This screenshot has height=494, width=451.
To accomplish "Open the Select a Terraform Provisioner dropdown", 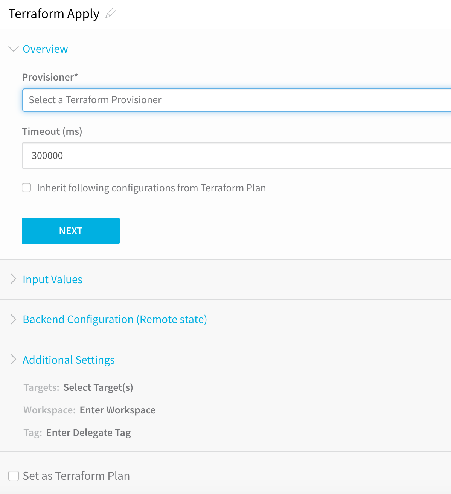I will click(x=236, y=100).
